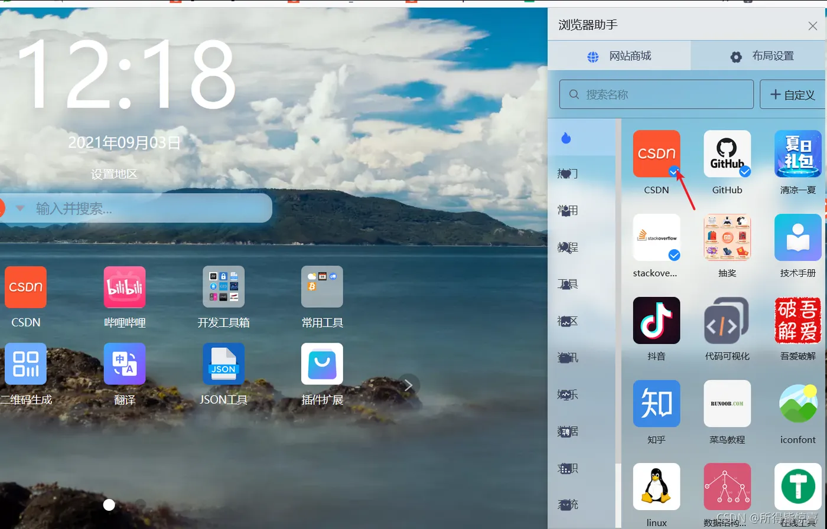Viewport: 827px width, 529px height.
Task: Select the 清凉一夏 summer gift tile
Action: coord(798,154)
